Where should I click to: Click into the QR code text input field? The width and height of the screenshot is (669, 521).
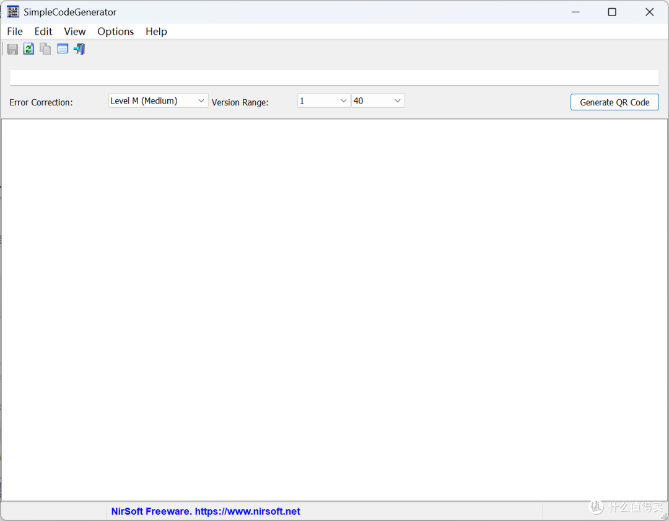(334, 78)
